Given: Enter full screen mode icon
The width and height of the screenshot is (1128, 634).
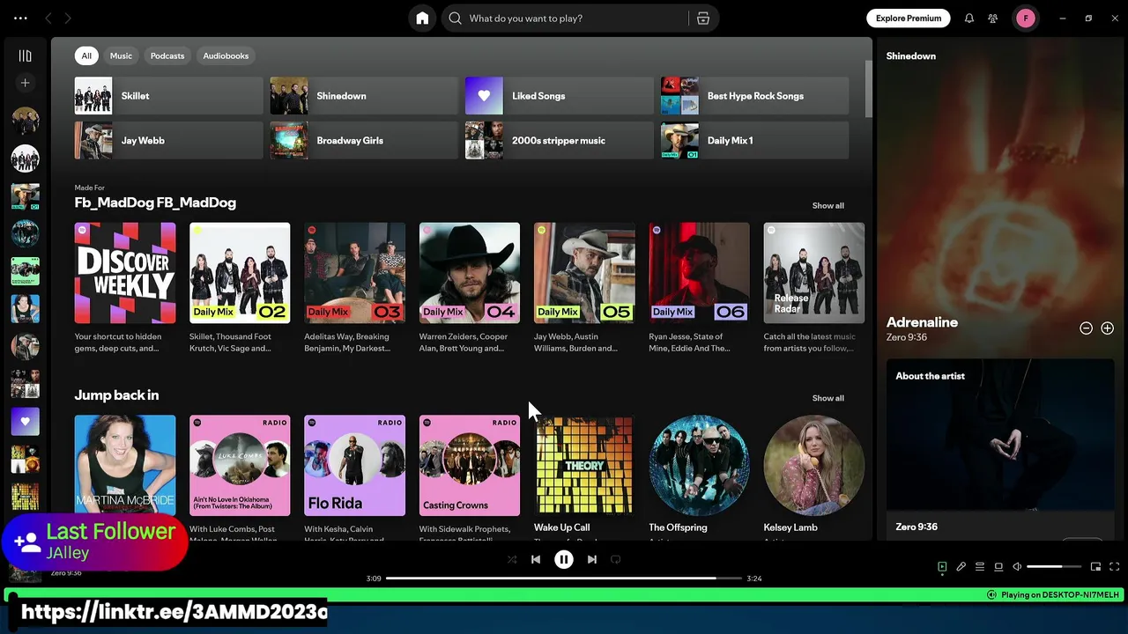Looking at the screenshot, I should tap(1114, 567).
